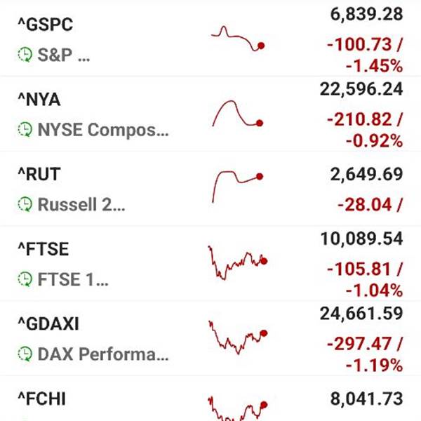Tap the -100.73 change value for S&P
The height and width of the screenshot is (421, 421).
[359, 44]
